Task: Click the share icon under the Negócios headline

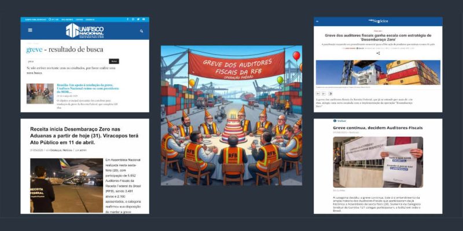Action: click(x=378, y=53)
